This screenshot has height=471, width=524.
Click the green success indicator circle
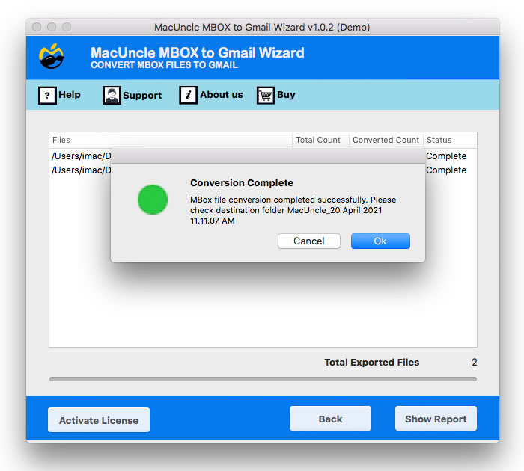pos(153,200)
